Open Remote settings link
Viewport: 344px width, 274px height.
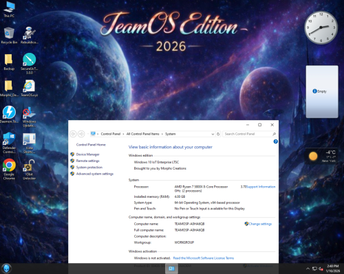[87, 161]
